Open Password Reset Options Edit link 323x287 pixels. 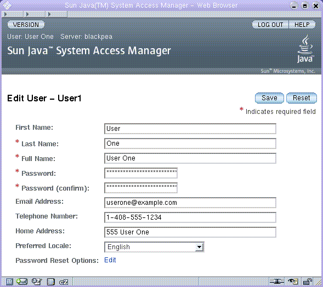tap(110, 260)
